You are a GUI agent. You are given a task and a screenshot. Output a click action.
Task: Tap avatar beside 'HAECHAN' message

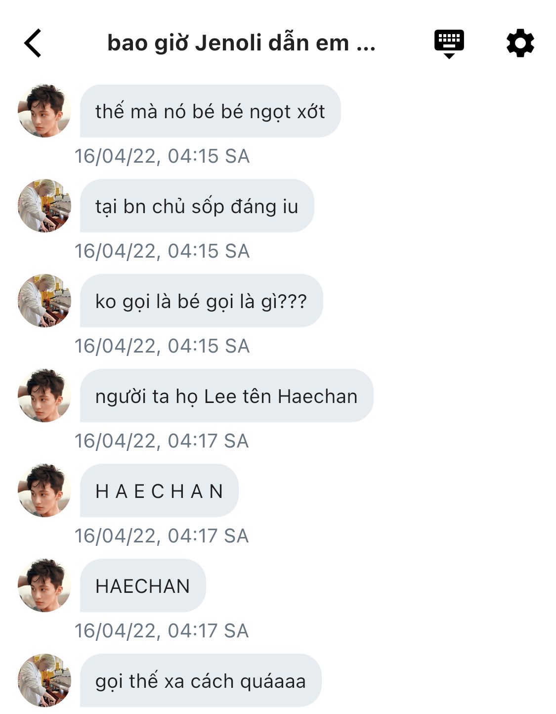coord(44,585)
